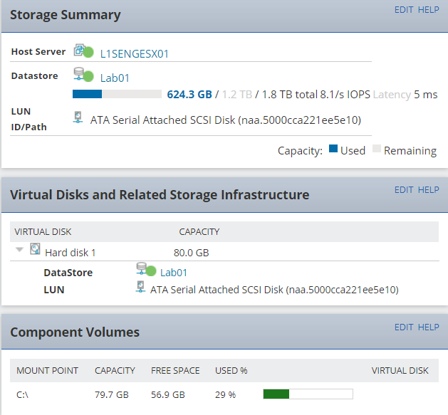Edit the Virtual Disks and Related Storage panel
This screenshot has height=415, width=448.
pyautogui.click(x=403, y=190)
